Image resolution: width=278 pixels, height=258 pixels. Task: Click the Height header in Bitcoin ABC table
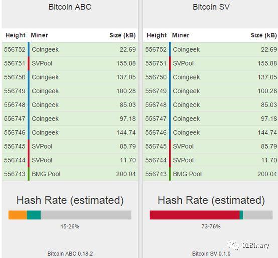point(15,35)
